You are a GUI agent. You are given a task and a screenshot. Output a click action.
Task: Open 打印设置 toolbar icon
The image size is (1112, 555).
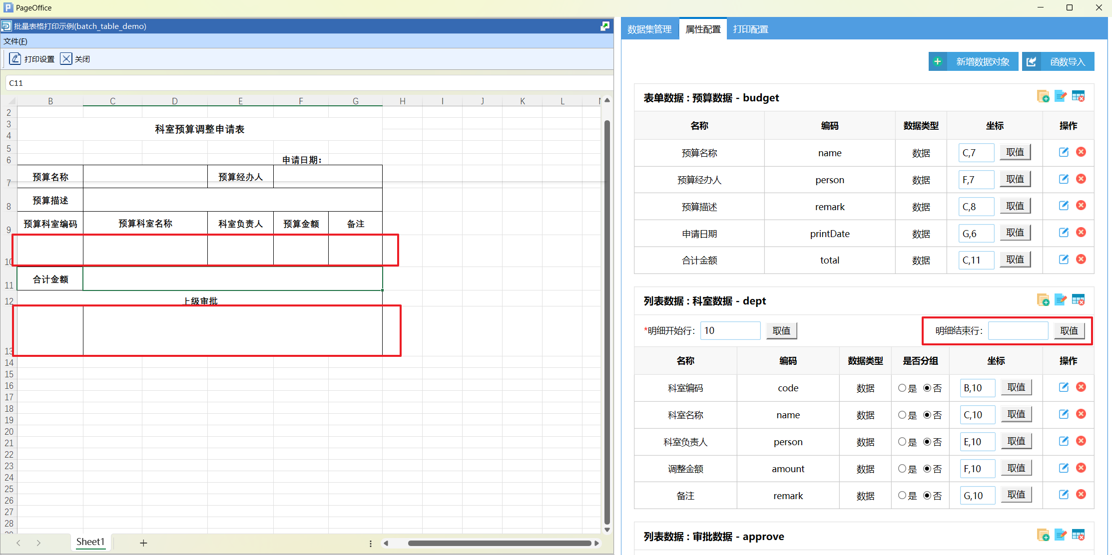(15, 59)
